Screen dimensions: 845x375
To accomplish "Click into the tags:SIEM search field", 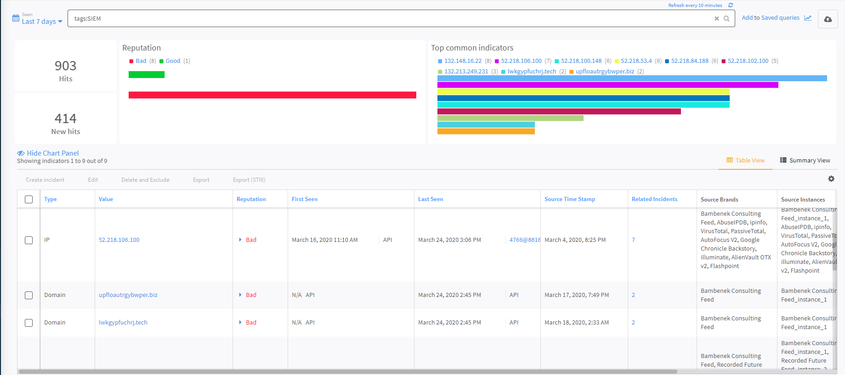I will pyautogui.click(x=391, y=19).
